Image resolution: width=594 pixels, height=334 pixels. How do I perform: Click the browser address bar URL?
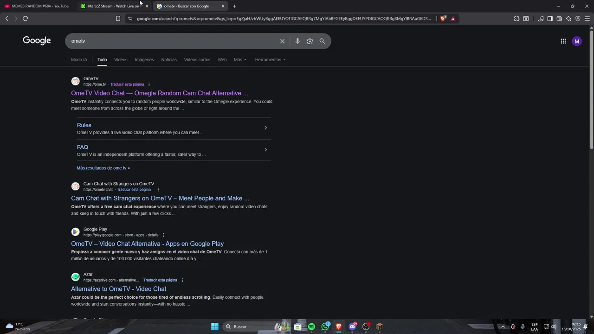tap(284, 19)
